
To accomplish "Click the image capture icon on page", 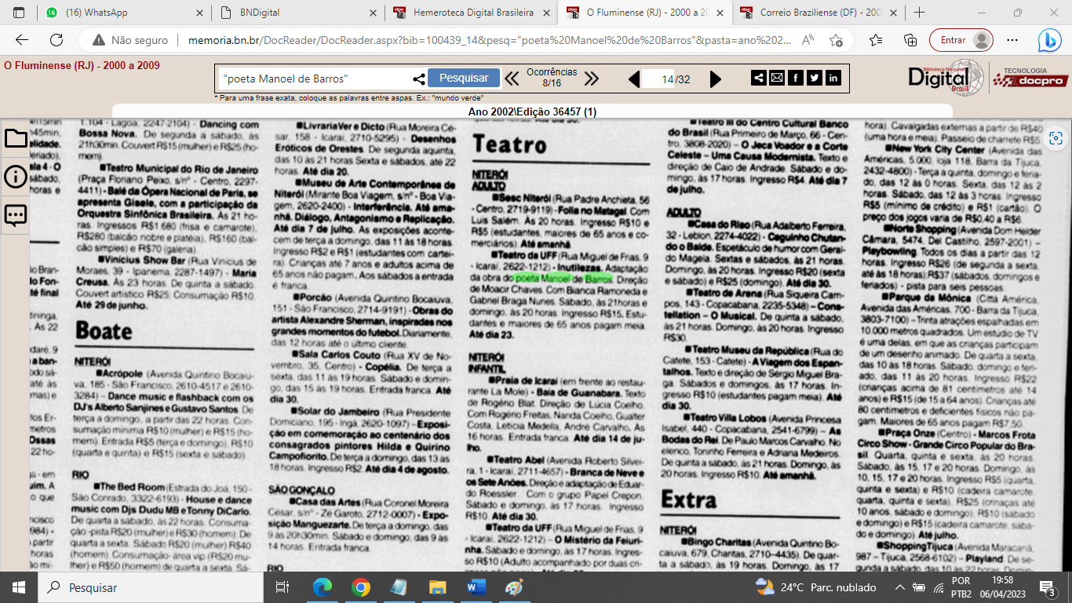I will point(1056,138).
